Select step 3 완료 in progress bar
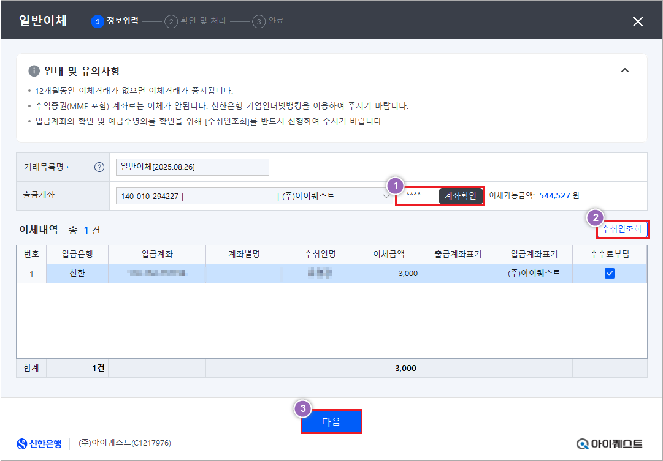This screenshot has width=663, height=461. [269, 21]
